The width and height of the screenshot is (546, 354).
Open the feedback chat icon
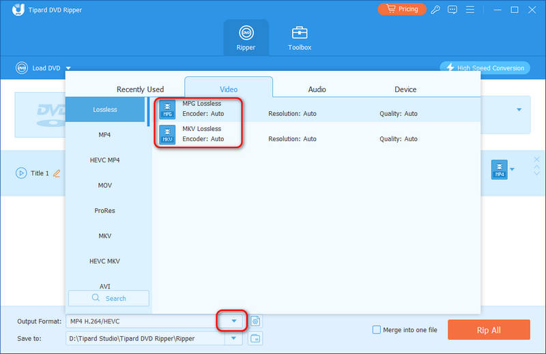coord(452,10)
